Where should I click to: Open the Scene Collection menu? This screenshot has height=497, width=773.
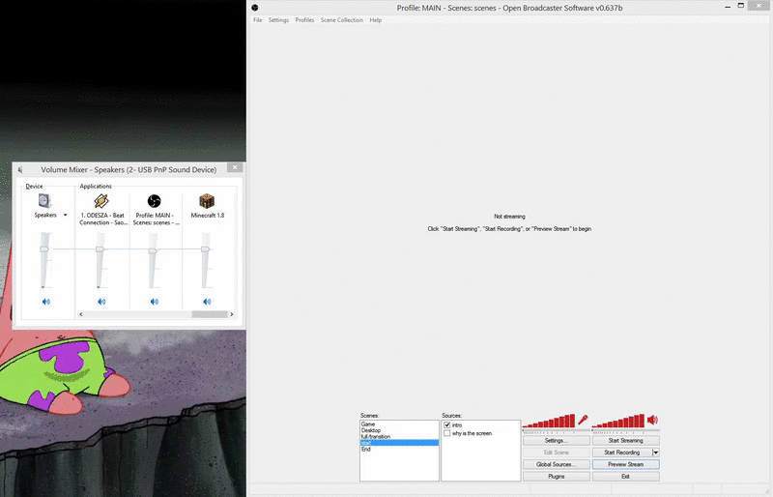(x=342, y=20)
